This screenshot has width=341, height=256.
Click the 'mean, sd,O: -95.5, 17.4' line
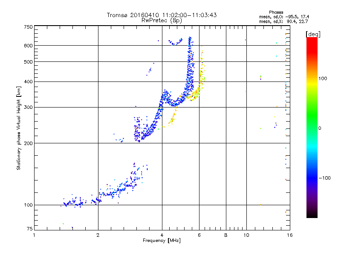(x=284, y=17)
